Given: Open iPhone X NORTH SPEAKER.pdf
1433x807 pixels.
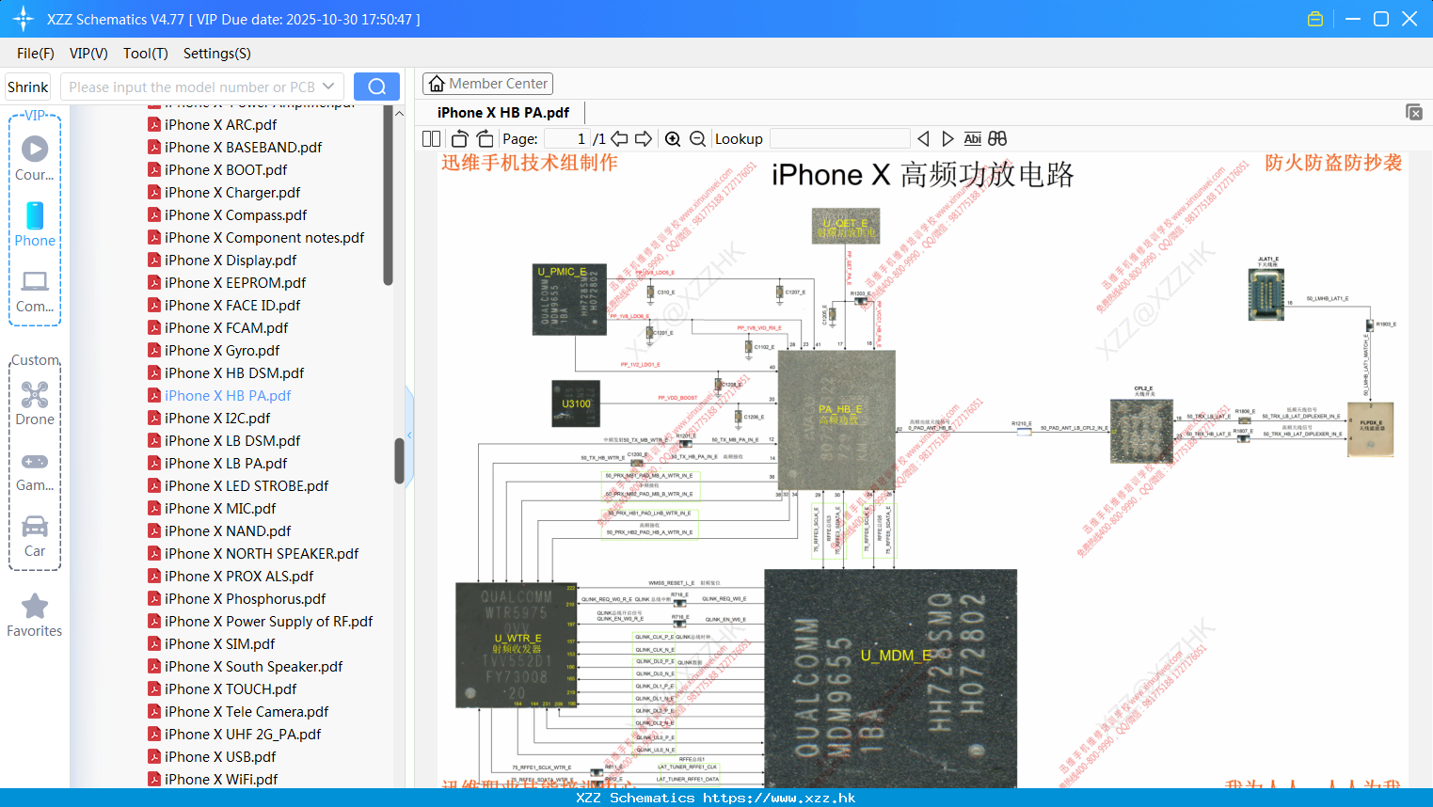Looking at the screenshot, I should pos(262,553).
